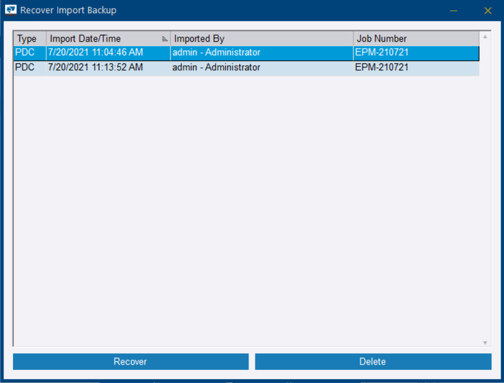Viewport: 504px width, 383px height.
Task: Click PDC type cell in the 11:13:52 row
Action: click(30, 68)
